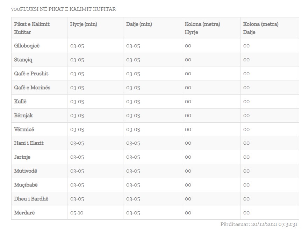This screenshot has width=302, height=235.
Task: Select the Jarinje border point
Action: [x=22, y=157]
